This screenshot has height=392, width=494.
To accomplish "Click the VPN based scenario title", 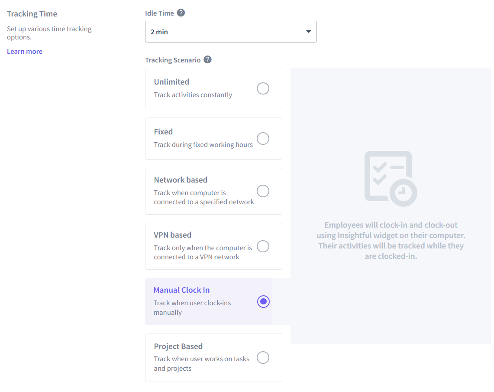I will [x=173, y=235].
